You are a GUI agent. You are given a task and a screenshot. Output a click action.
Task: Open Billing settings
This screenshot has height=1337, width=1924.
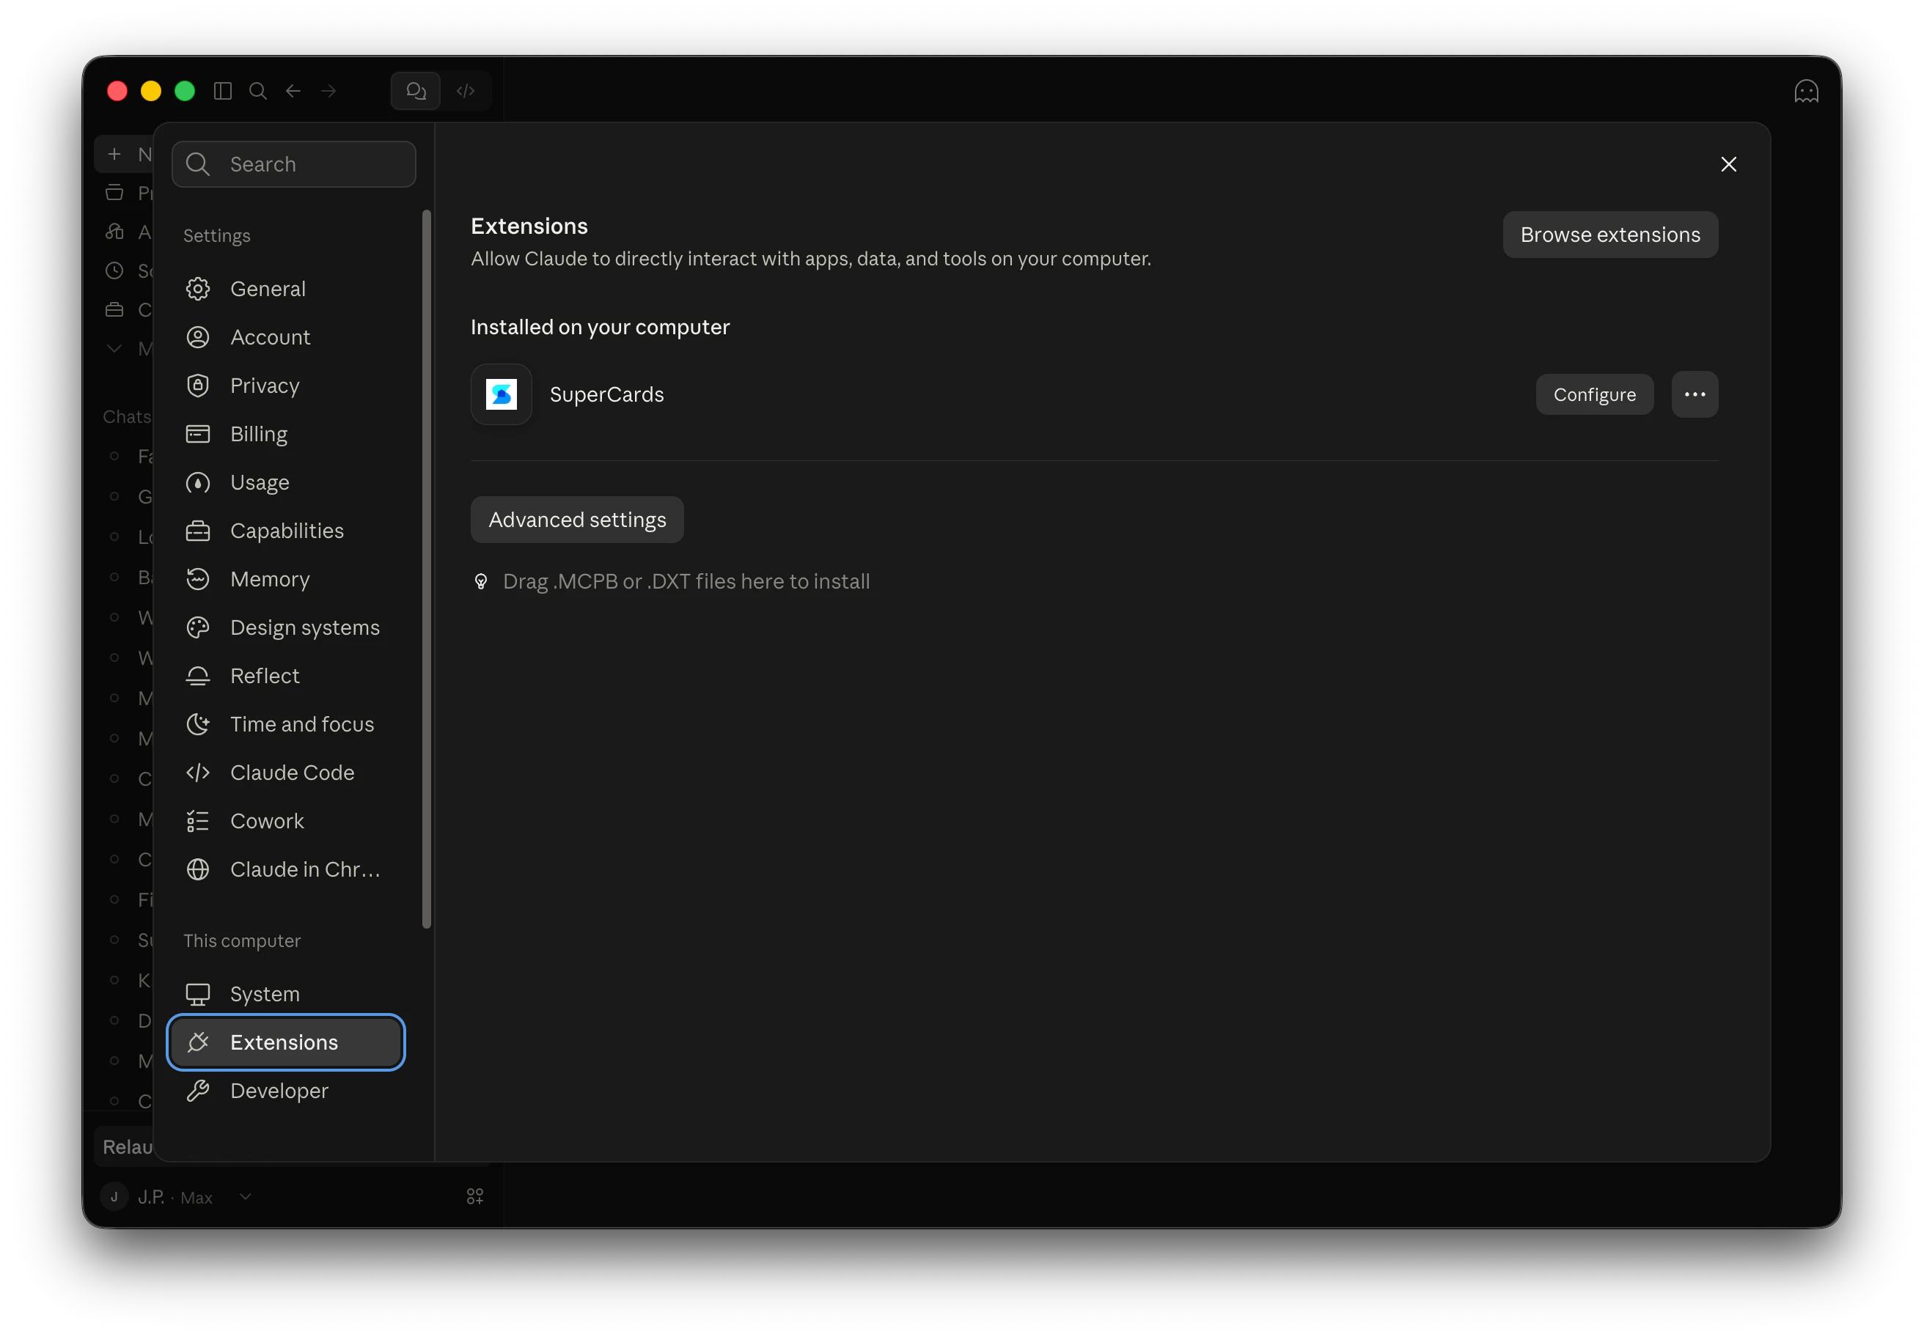click(286, 434)
